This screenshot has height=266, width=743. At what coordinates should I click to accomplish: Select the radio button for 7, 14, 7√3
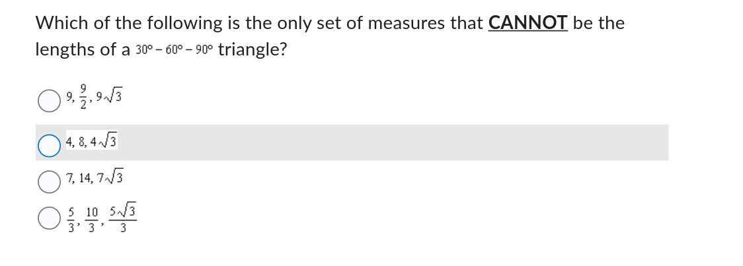(48, 181)
